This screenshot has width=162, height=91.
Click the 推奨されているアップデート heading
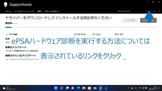[x=21, y=56]
